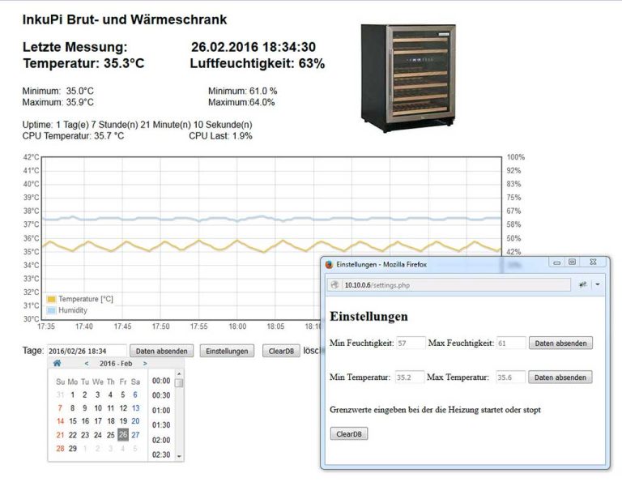
Task: Focus the Max Temperatur field
Action: point(510,377)
